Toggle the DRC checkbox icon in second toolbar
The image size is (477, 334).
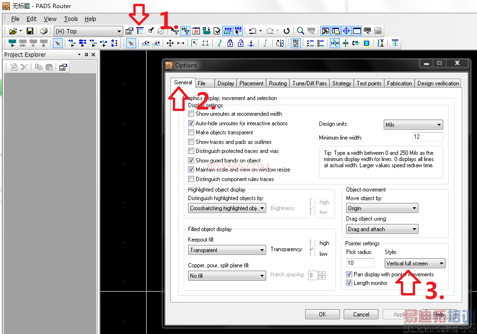(296, 43)
